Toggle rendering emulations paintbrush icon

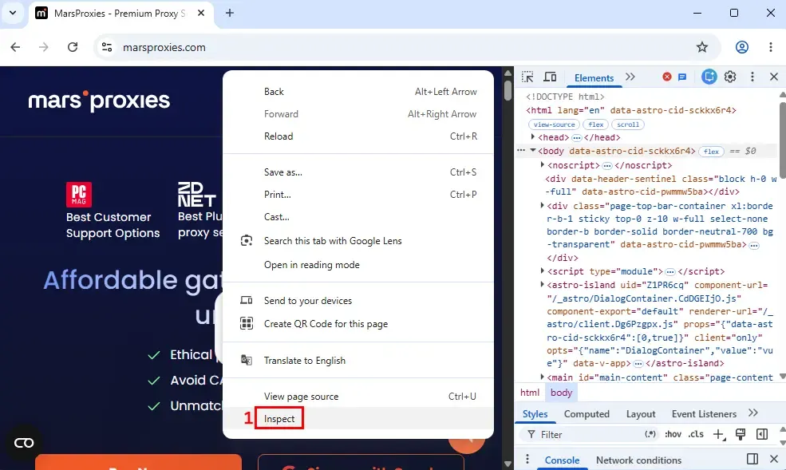(x=741, y=434)
